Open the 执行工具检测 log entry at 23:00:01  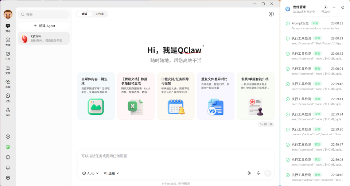pyautogui.click(x=315, y=71)
